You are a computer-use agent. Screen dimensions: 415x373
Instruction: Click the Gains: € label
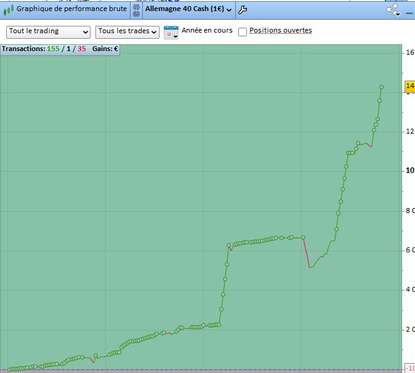coord(105,49)
